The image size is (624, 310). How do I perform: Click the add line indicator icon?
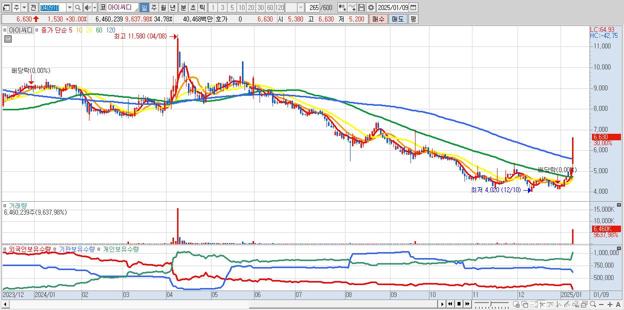pos(351,7)
